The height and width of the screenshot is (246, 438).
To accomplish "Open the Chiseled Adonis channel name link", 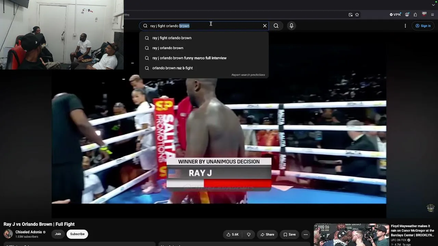I will pos(29,232).
